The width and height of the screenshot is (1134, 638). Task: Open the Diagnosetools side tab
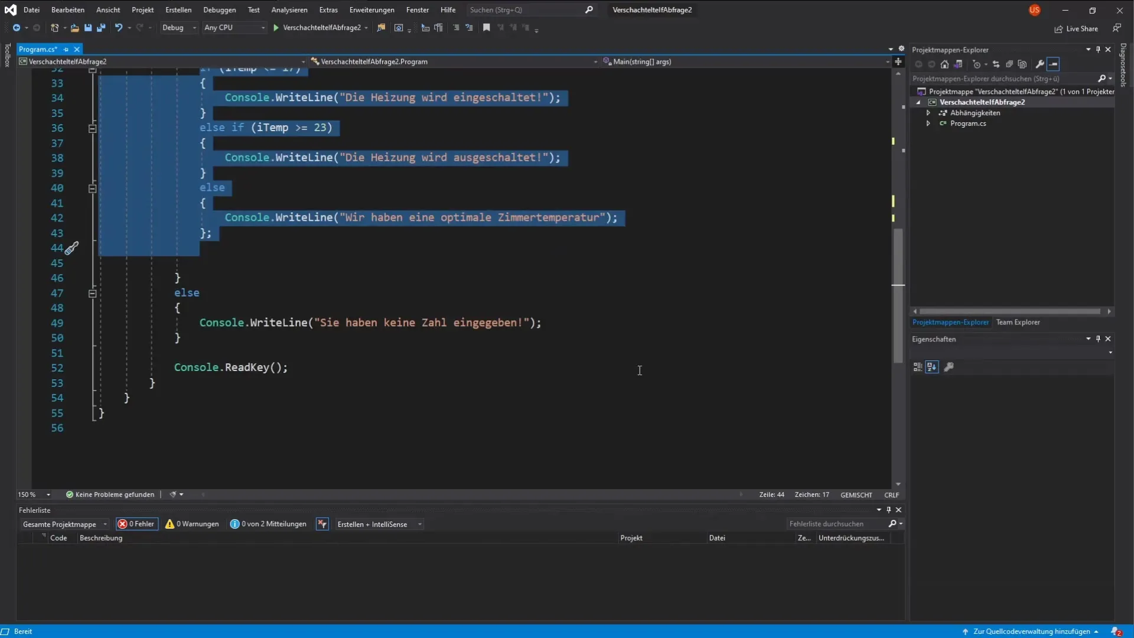point(1123,65)
